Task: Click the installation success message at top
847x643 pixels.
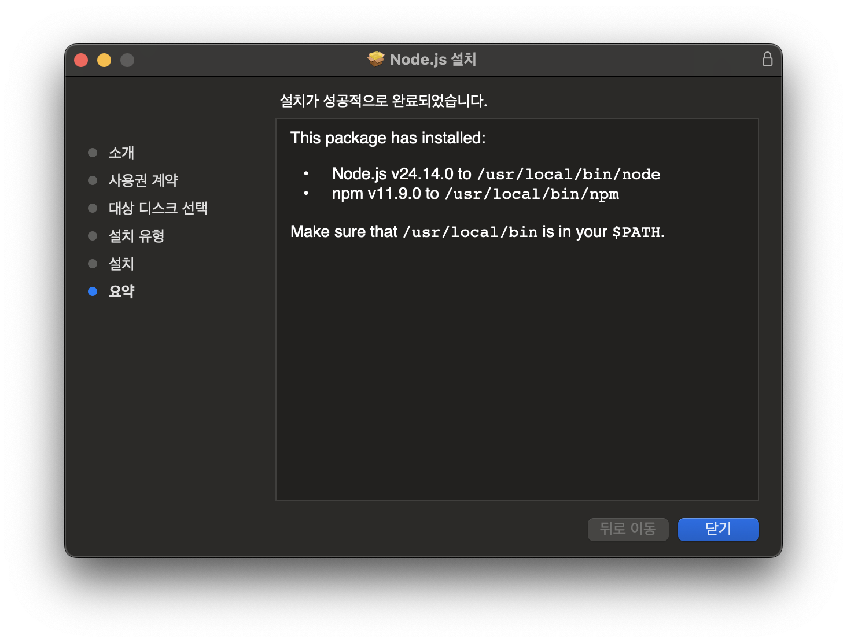Action: [x=384, y=100]
